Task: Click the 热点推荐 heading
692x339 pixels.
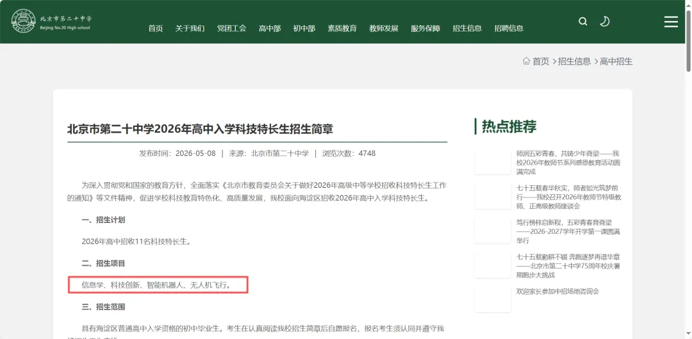Action: 509,126
